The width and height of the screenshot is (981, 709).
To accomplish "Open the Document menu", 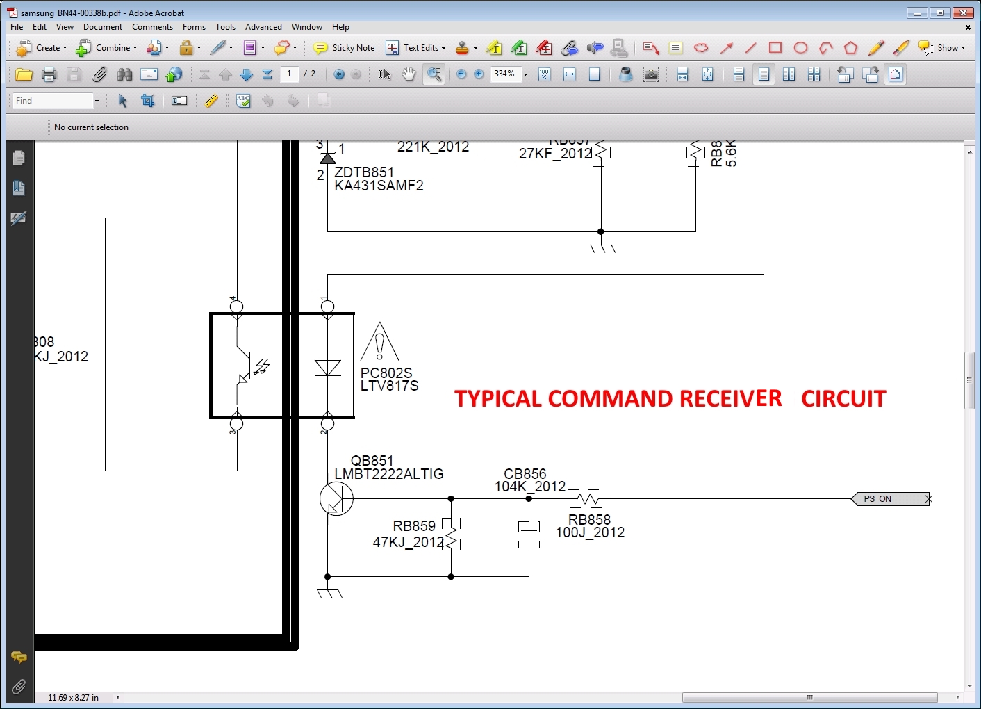I will pyautogui.click(x=102, y=27).
